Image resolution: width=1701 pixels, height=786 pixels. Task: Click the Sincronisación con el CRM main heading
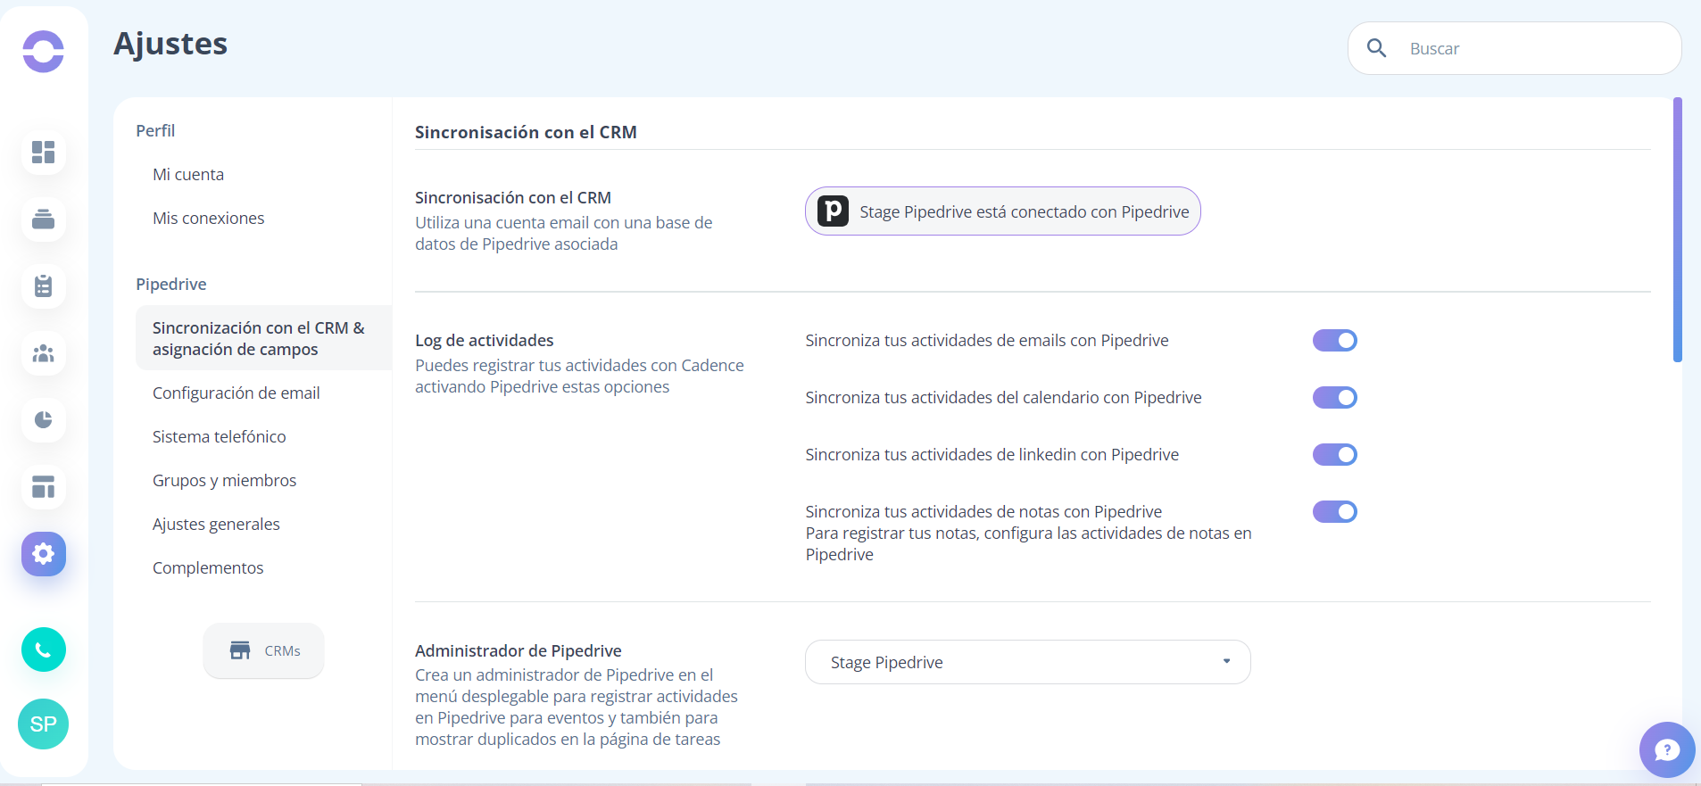(526, 132)
